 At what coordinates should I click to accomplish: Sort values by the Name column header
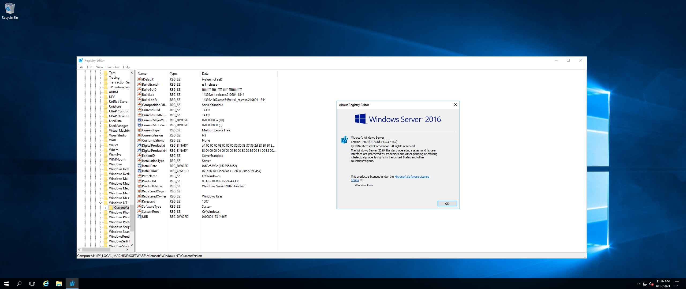point(152,74)
